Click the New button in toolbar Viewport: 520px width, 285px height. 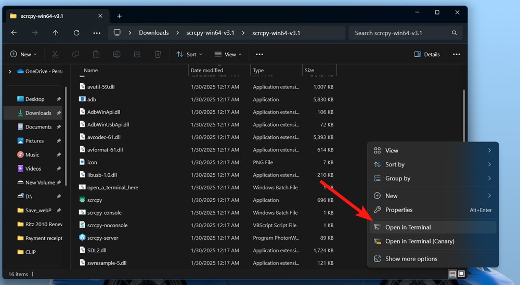tap(24, 54)
